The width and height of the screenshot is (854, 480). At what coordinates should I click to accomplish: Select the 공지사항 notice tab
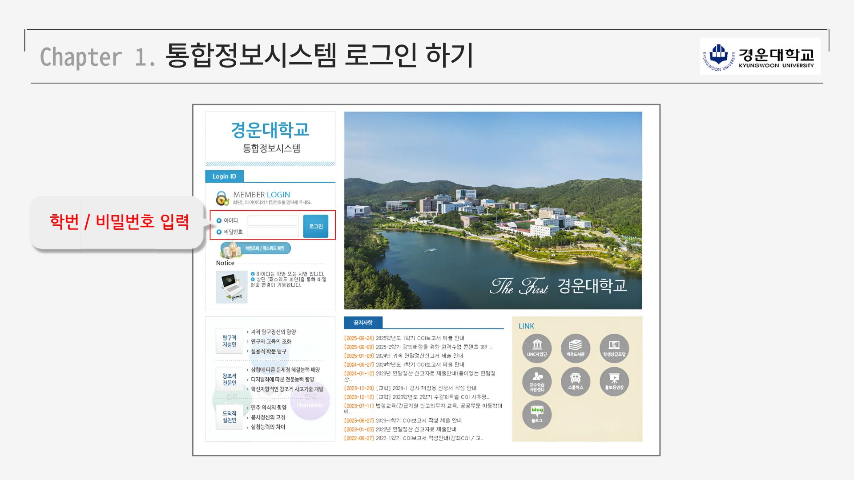click(x=363, y=323)
